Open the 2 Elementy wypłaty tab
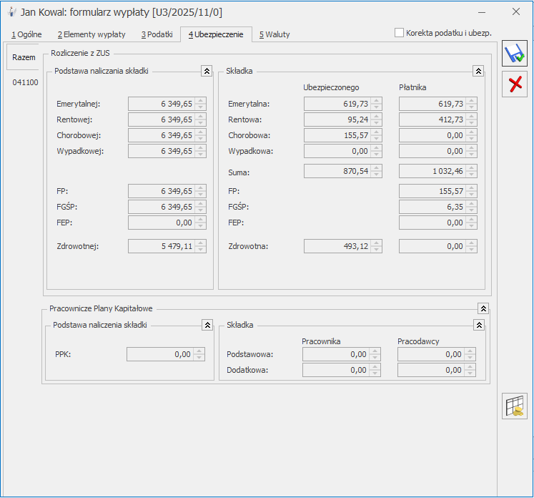The width and height of the screenshot is (534, 498). tap(92, 34)
